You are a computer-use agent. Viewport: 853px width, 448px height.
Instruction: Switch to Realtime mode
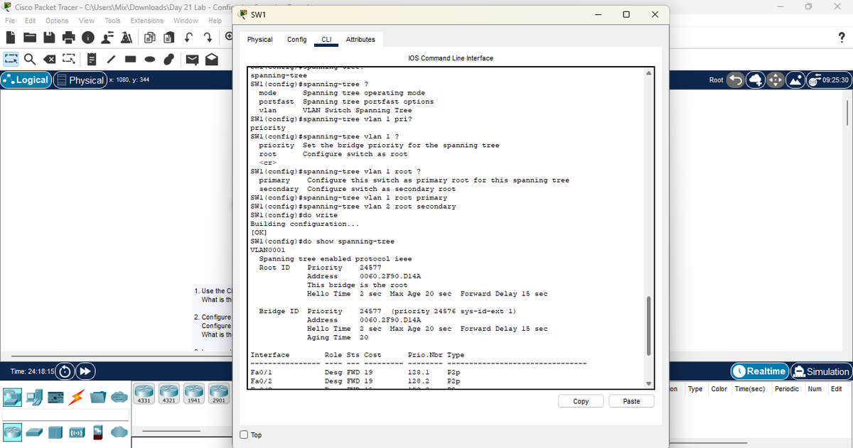click(x=760, y=371)
